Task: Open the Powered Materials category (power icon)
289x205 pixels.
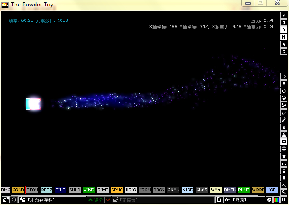Action: click(284, 91)
